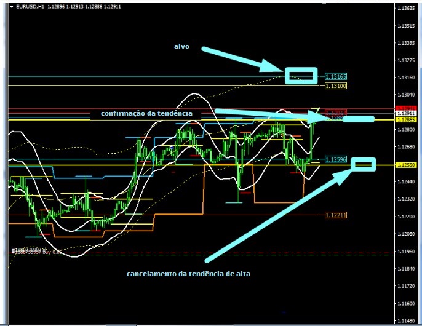Click the buy 0.02 order line label

[x=37, y=252]
